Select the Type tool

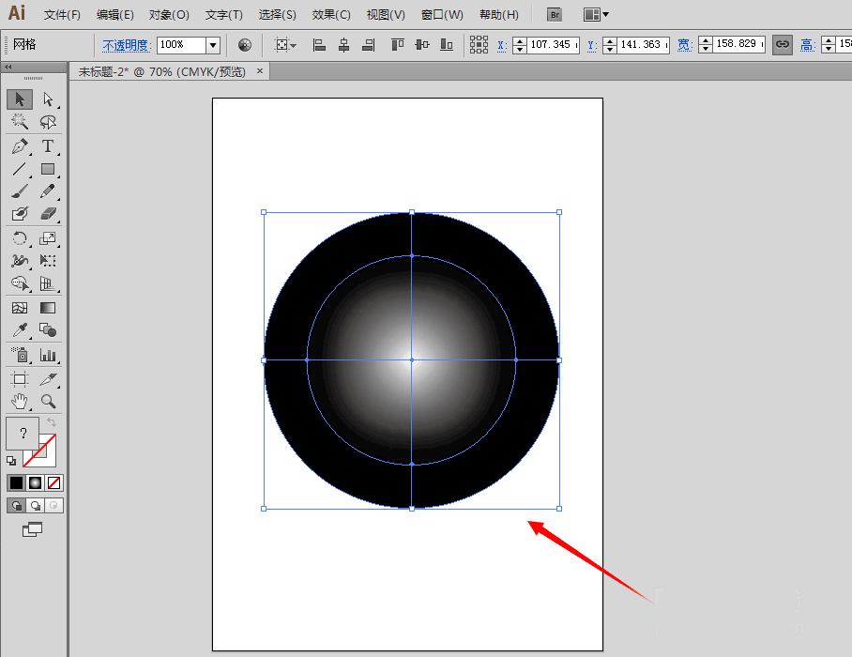(48, 145)
